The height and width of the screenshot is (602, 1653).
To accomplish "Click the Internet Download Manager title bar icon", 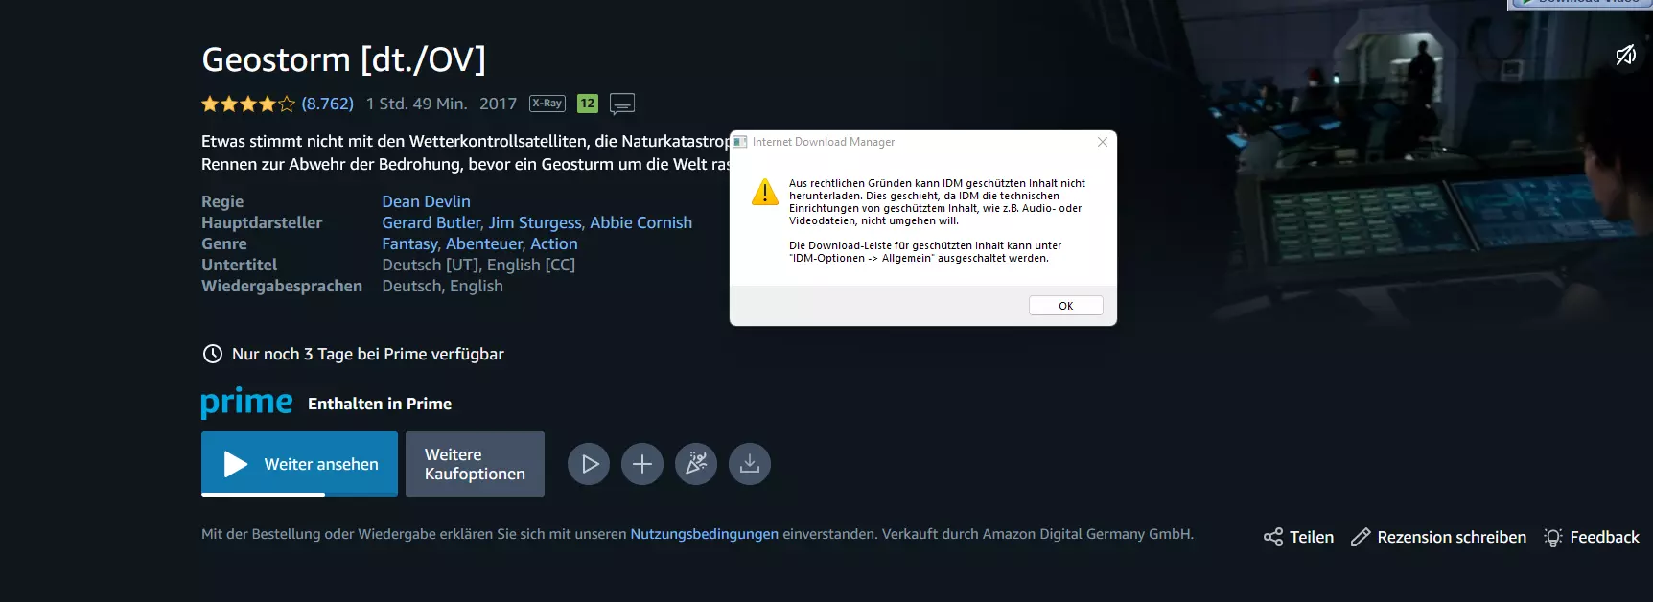I will pos(739,142).
